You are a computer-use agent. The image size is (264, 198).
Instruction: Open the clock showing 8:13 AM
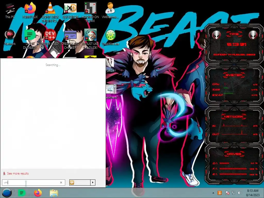pyautogui.click(x=253, y=193)
